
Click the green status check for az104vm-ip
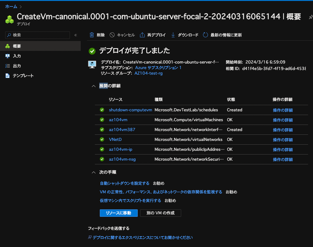tap(102, 149)
